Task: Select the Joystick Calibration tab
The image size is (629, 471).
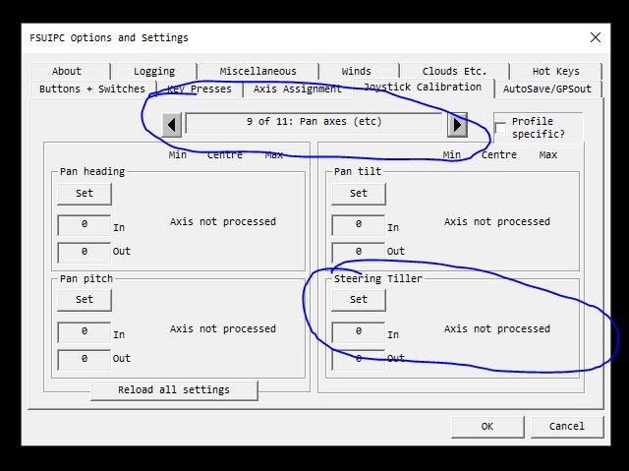Action: point(423,88)
